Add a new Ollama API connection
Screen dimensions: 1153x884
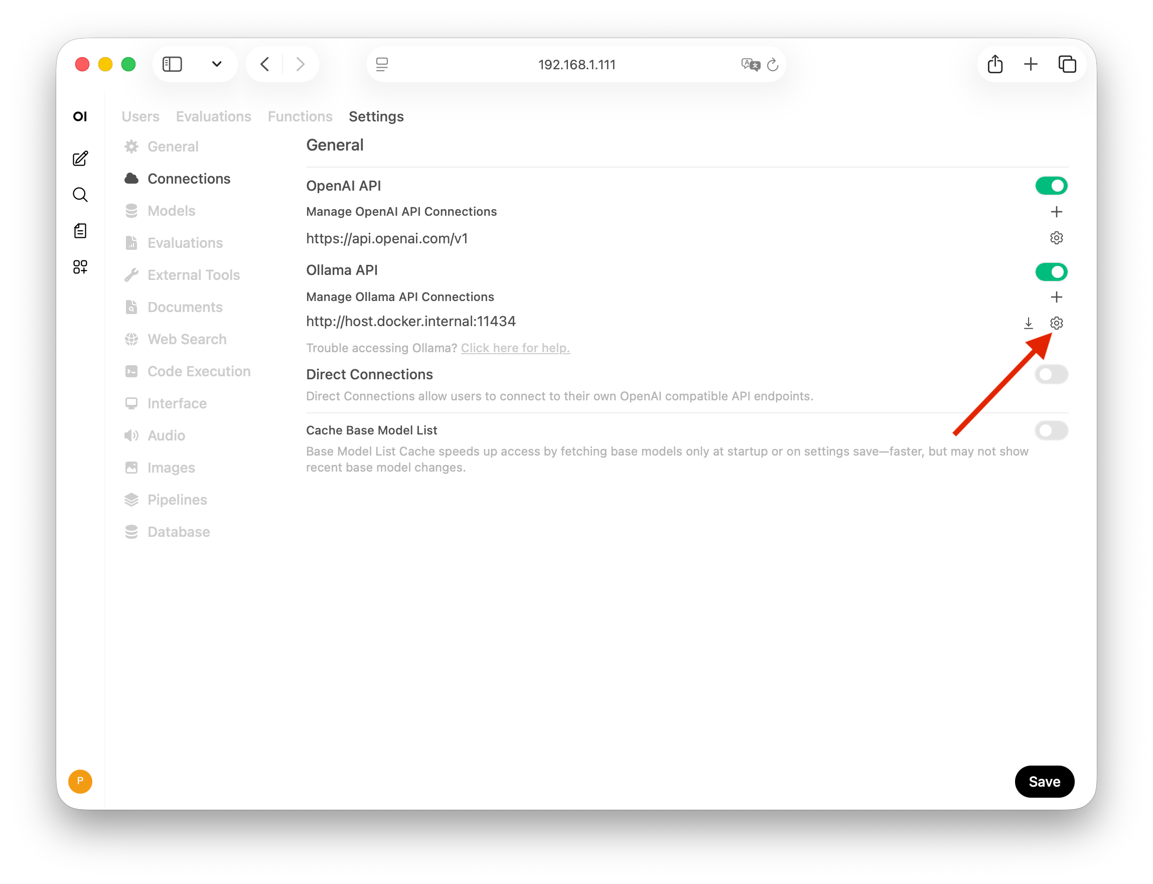pyautogui.click(x=1056, y=297)
